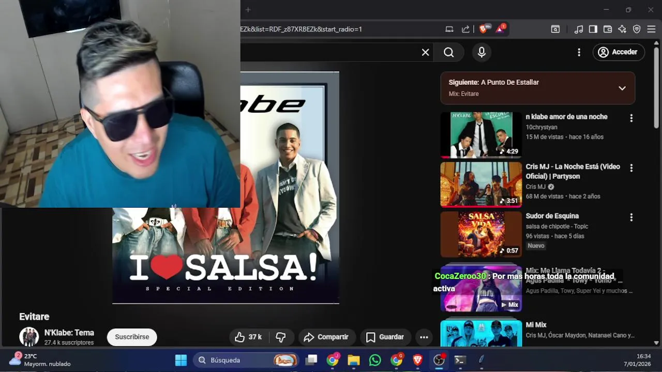
Task: Click Suscribirse button
Action: click(132, 337)
